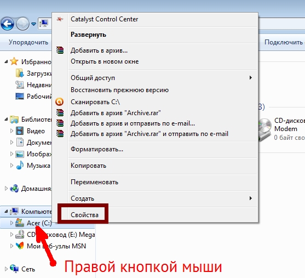
Task: Open the Загрузки folder icon
Action: click(x=20, y=73)
